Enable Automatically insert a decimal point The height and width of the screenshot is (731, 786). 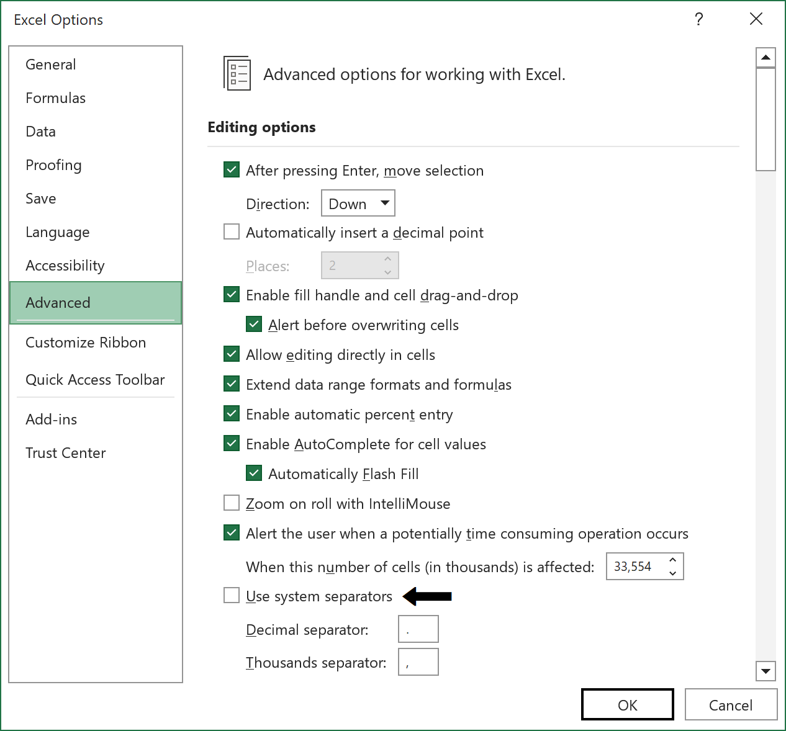point(232,231)
